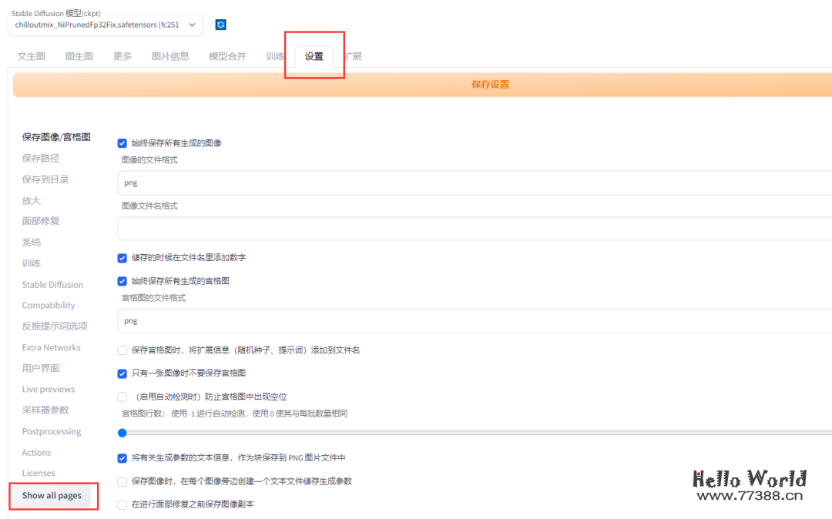Enable 创建文本文件储存生成参数 checkbox

122,481
